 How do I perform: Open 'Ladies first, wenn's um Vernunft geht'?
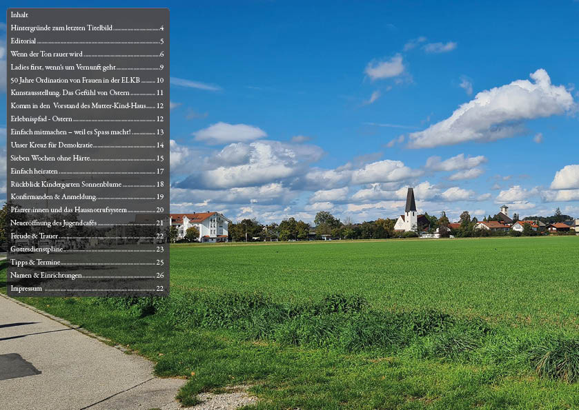click(x=63, y=68)
